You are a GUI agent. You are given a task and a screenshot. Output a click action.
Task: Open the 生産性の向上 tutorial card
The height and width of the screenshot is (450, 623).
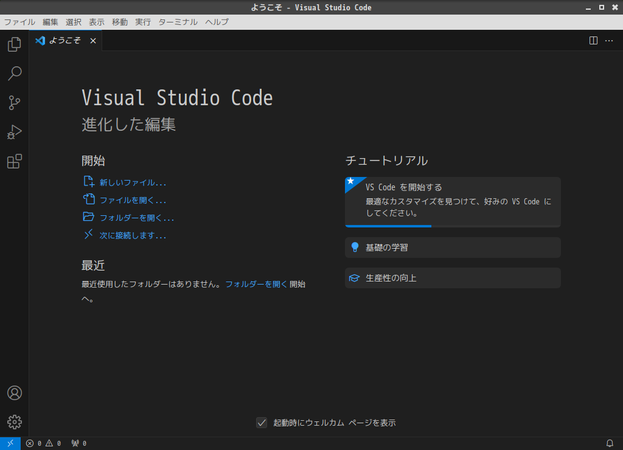point(453,278)
